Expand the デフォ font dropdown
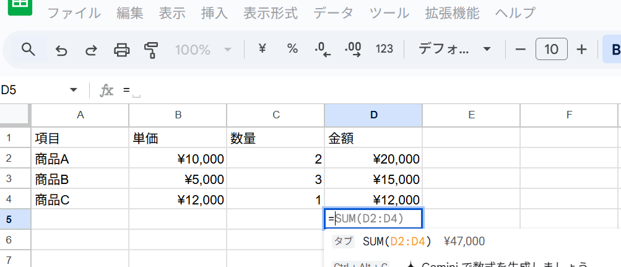This screenshot has height=267, width=621. (x=454, y=50)
